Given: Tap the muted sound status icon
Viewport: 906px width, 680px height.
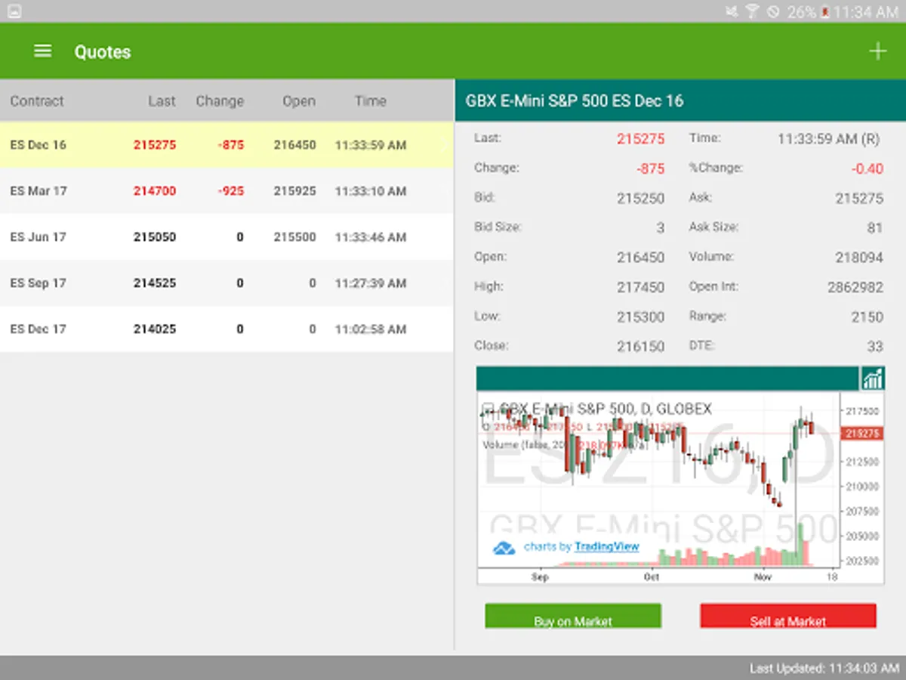Looking at the screenshot, I should tap(731, 11).
